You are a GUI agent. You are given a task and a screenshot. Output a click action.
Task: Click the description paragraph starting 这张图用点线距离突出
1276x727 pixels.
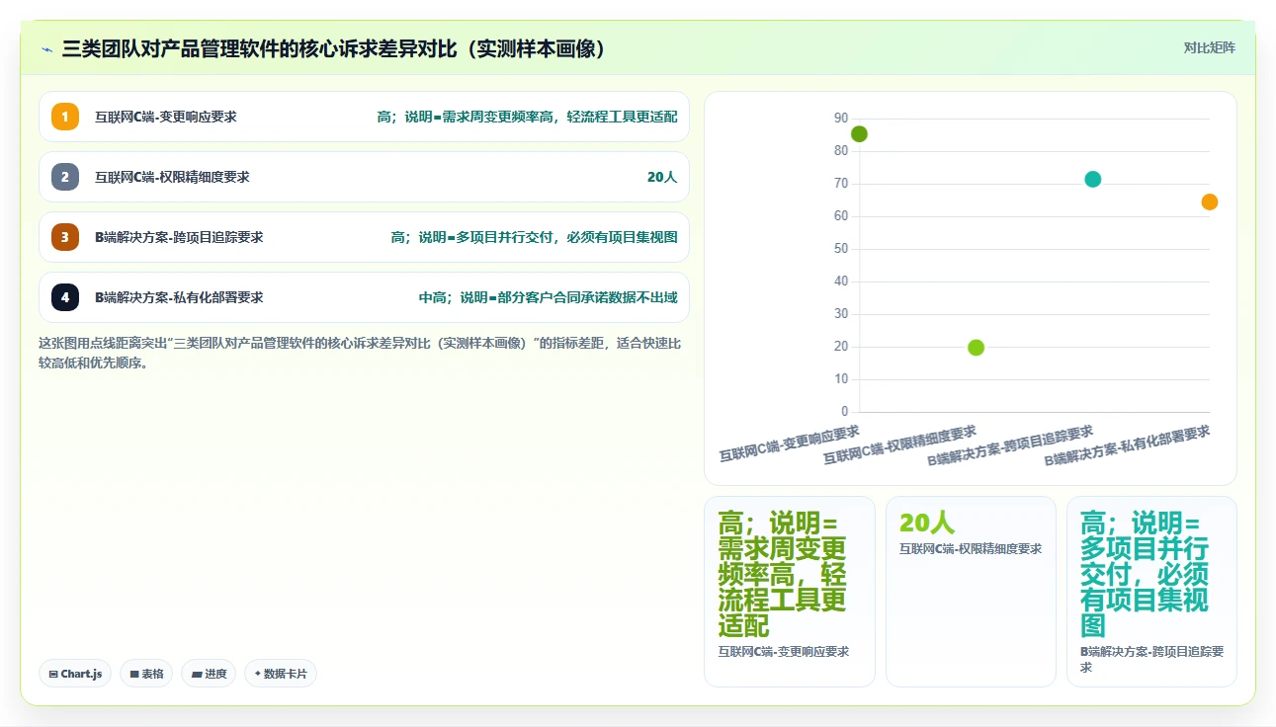pyautogui.click(x=360, y=353)
